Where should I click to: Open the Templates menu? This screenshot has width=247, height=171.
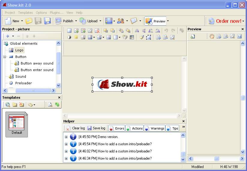[26, 13]
